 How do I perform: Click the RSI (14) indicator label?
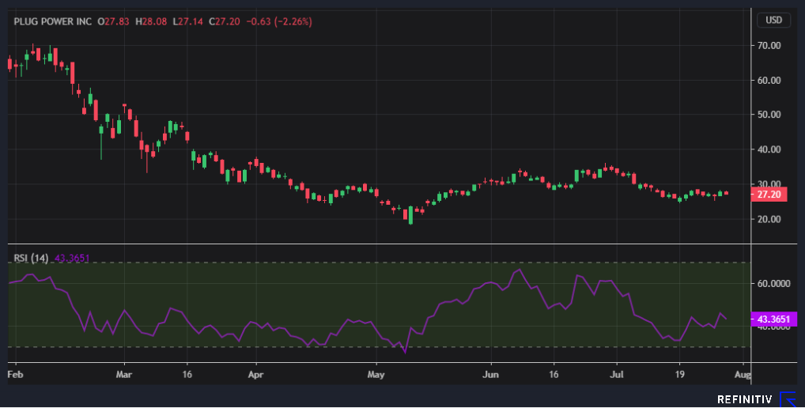point(31,258)
